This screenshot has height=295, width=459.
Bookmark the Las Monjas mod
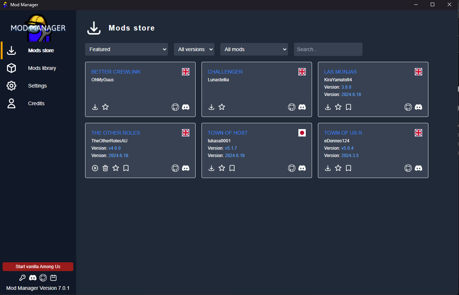tap(348, 107)
